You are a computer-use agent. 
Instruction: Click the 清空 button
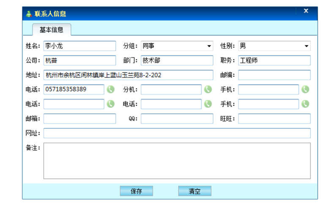[x=194, y=191]
